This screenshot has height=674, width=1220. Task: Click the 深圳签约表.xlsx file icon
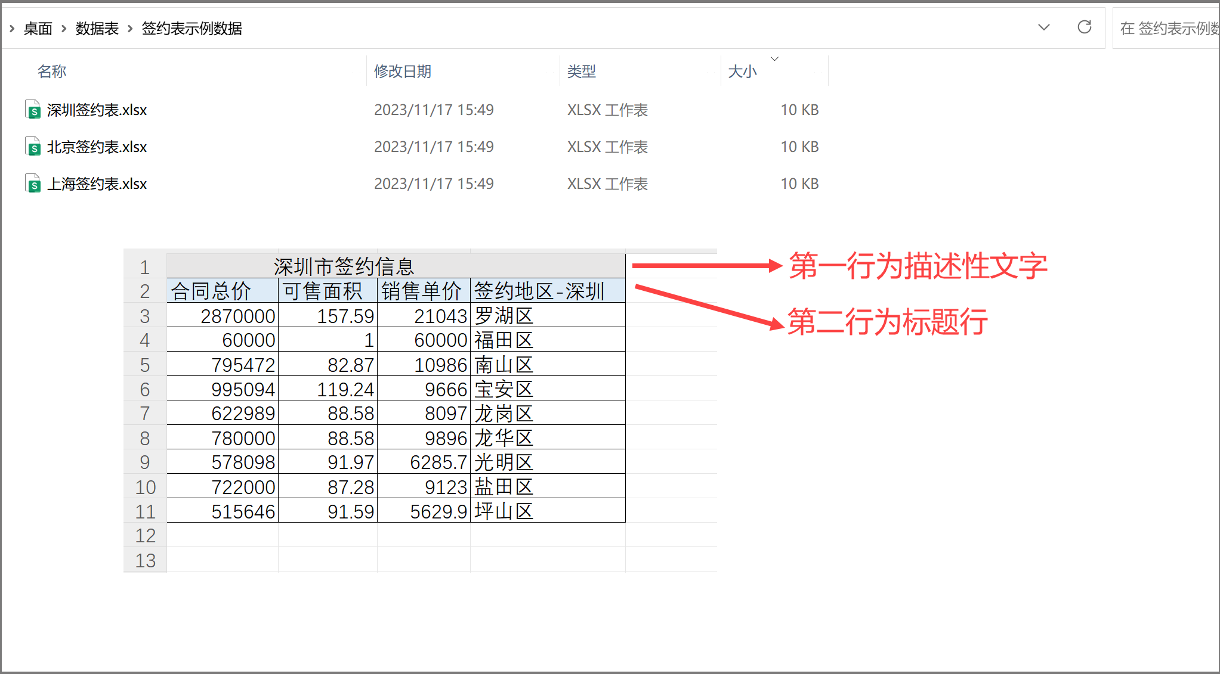click(x=33, y=110)
